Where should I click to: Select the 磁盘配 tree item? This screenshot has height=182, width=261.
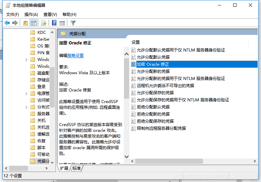coord(43,73)
